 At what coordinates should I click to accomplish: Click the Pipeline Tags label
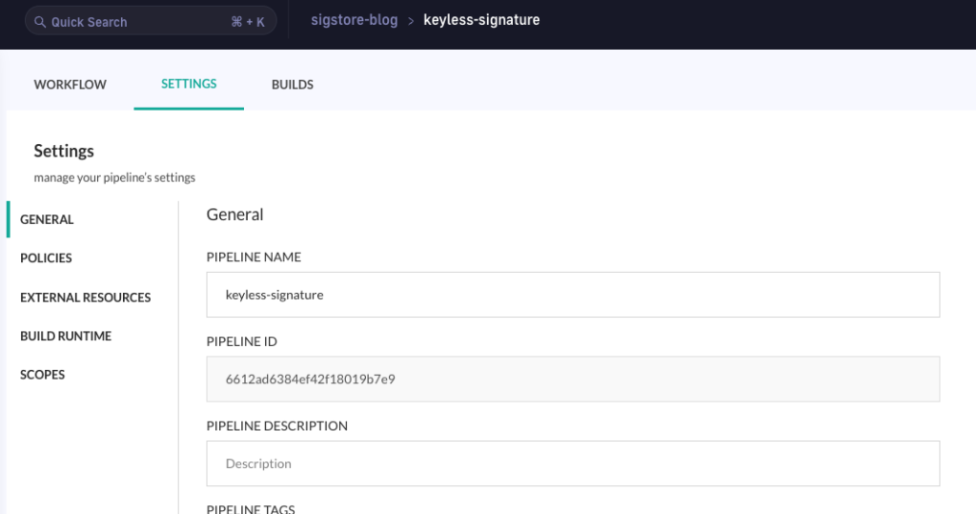[x=251, y=508]
